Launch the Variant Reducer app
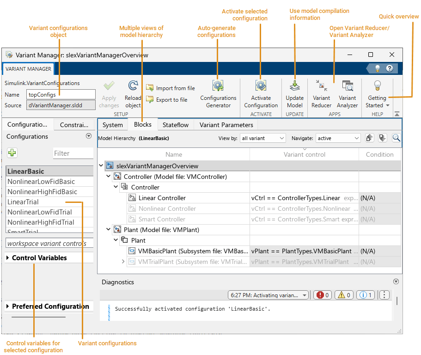The image size is (421, 355). [321, 94]
